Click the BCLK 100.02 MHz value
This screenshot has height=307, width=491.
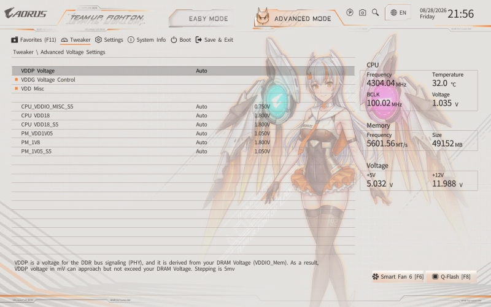(x=384, y=103)
